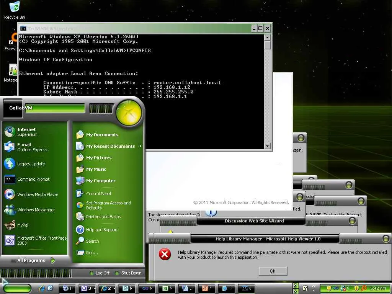
Task: Click the Windows IP Configuration text line
Action: [56, 60]
